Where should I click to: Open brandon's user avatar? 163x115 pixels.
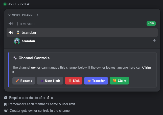17,41
